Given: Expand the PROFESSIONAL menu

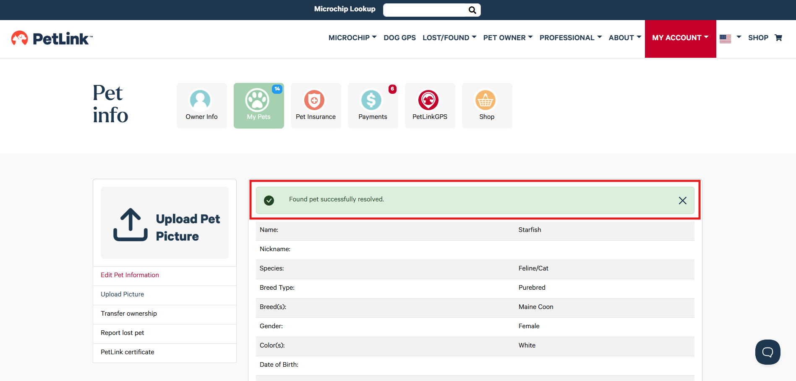Looking at the screenshot, I should click(x=571, y=38).
